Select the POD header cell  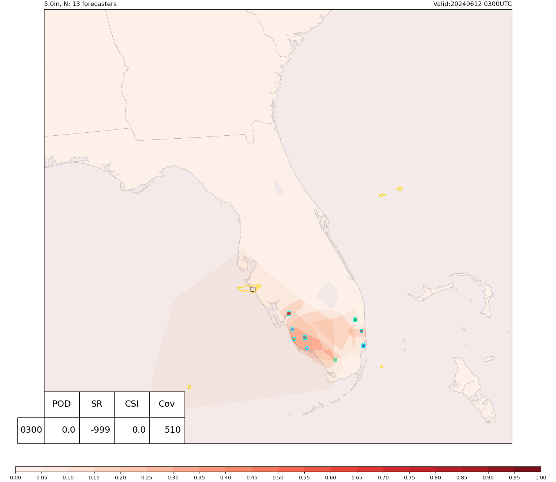pyautogui.click(x=62, y=405)
